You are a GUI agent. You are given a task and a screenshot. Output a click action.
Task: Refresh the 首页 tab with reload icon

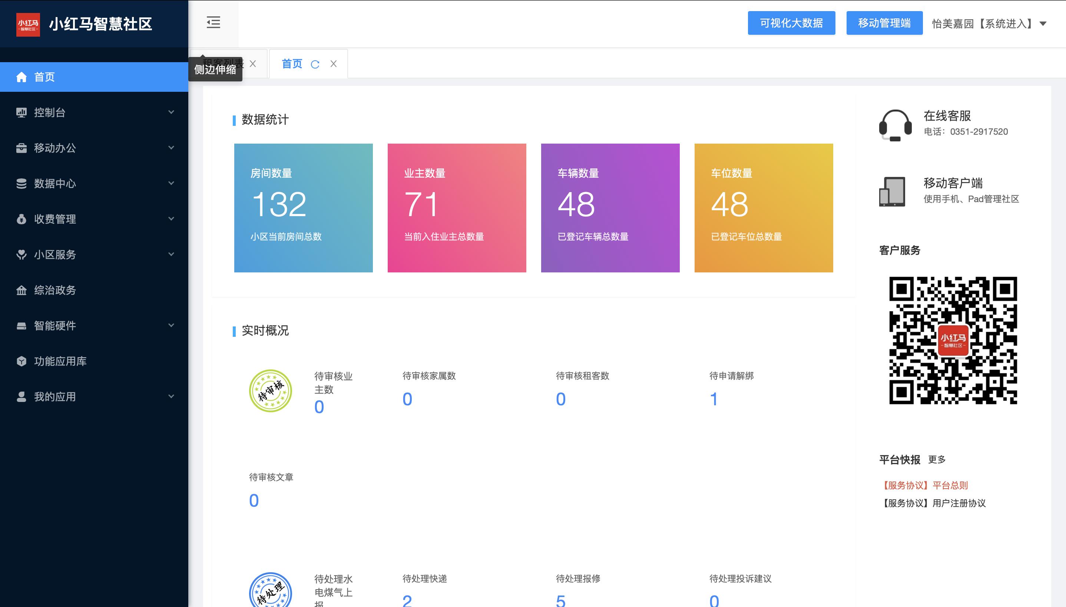point(315,64)
